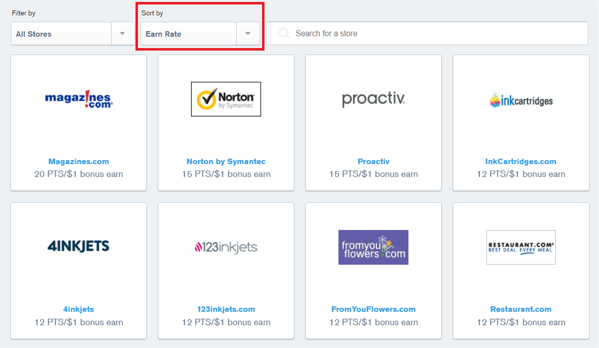Image resolution: width=599 pixels, height=348 pixels.
Task: Click FromYouFlowers.com's 12 PTS/$1 bonus earn text
Action: [x=373, y=322]
